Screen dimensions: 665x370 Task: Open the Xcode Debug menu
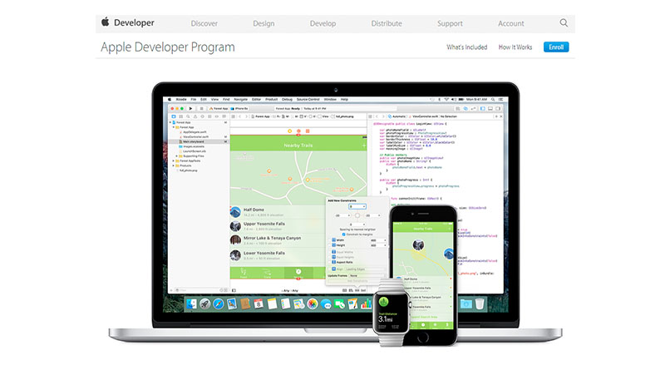pyautogui.click(x=287, y=99)
